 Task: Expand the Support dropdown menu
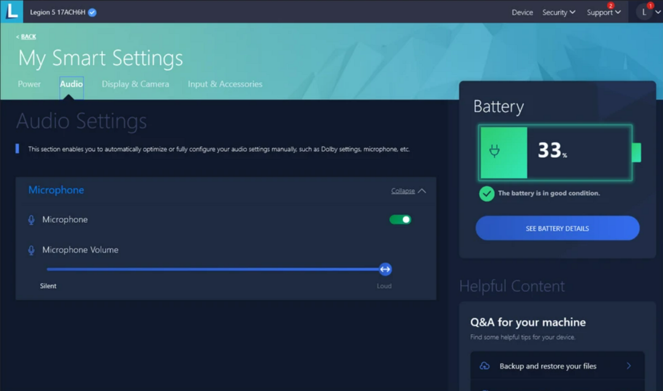click(603, 12)
